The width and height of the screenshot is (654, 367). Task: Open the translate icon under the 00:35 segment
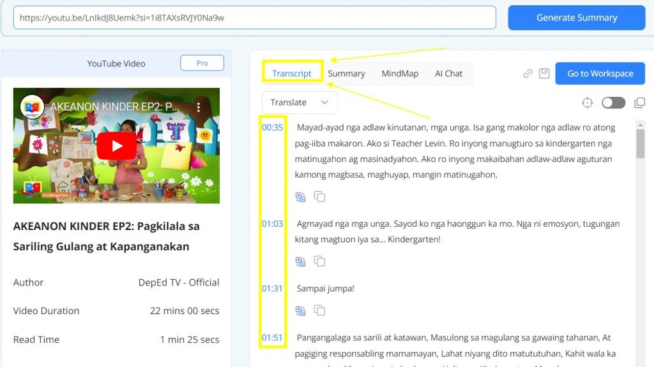click(301, 197)
